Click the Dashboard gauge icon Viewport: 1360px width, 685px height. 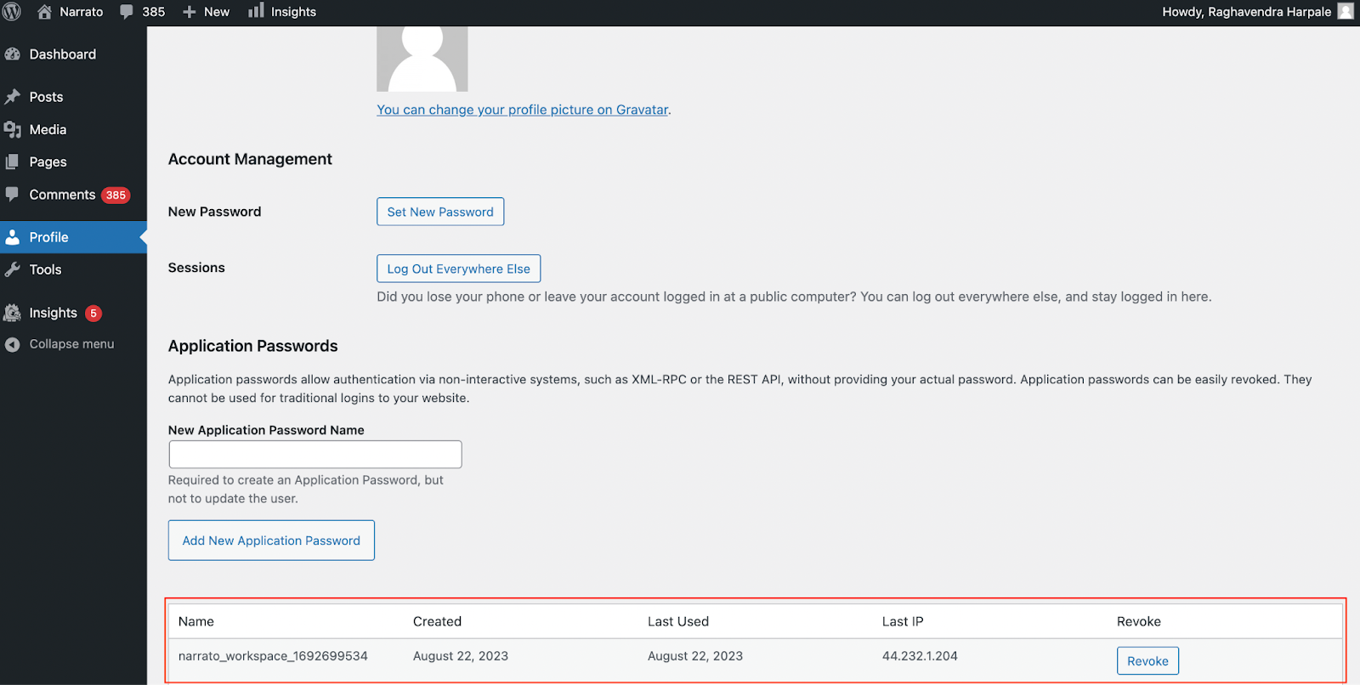click(x=12, y=54)
